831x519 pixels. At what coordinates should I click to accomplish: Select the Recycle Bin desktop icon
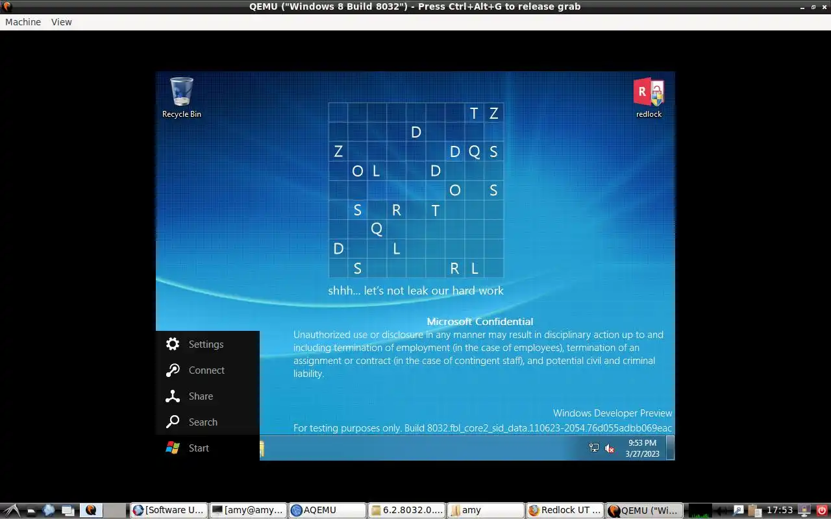pyautogui.click(x=182, y=98)
